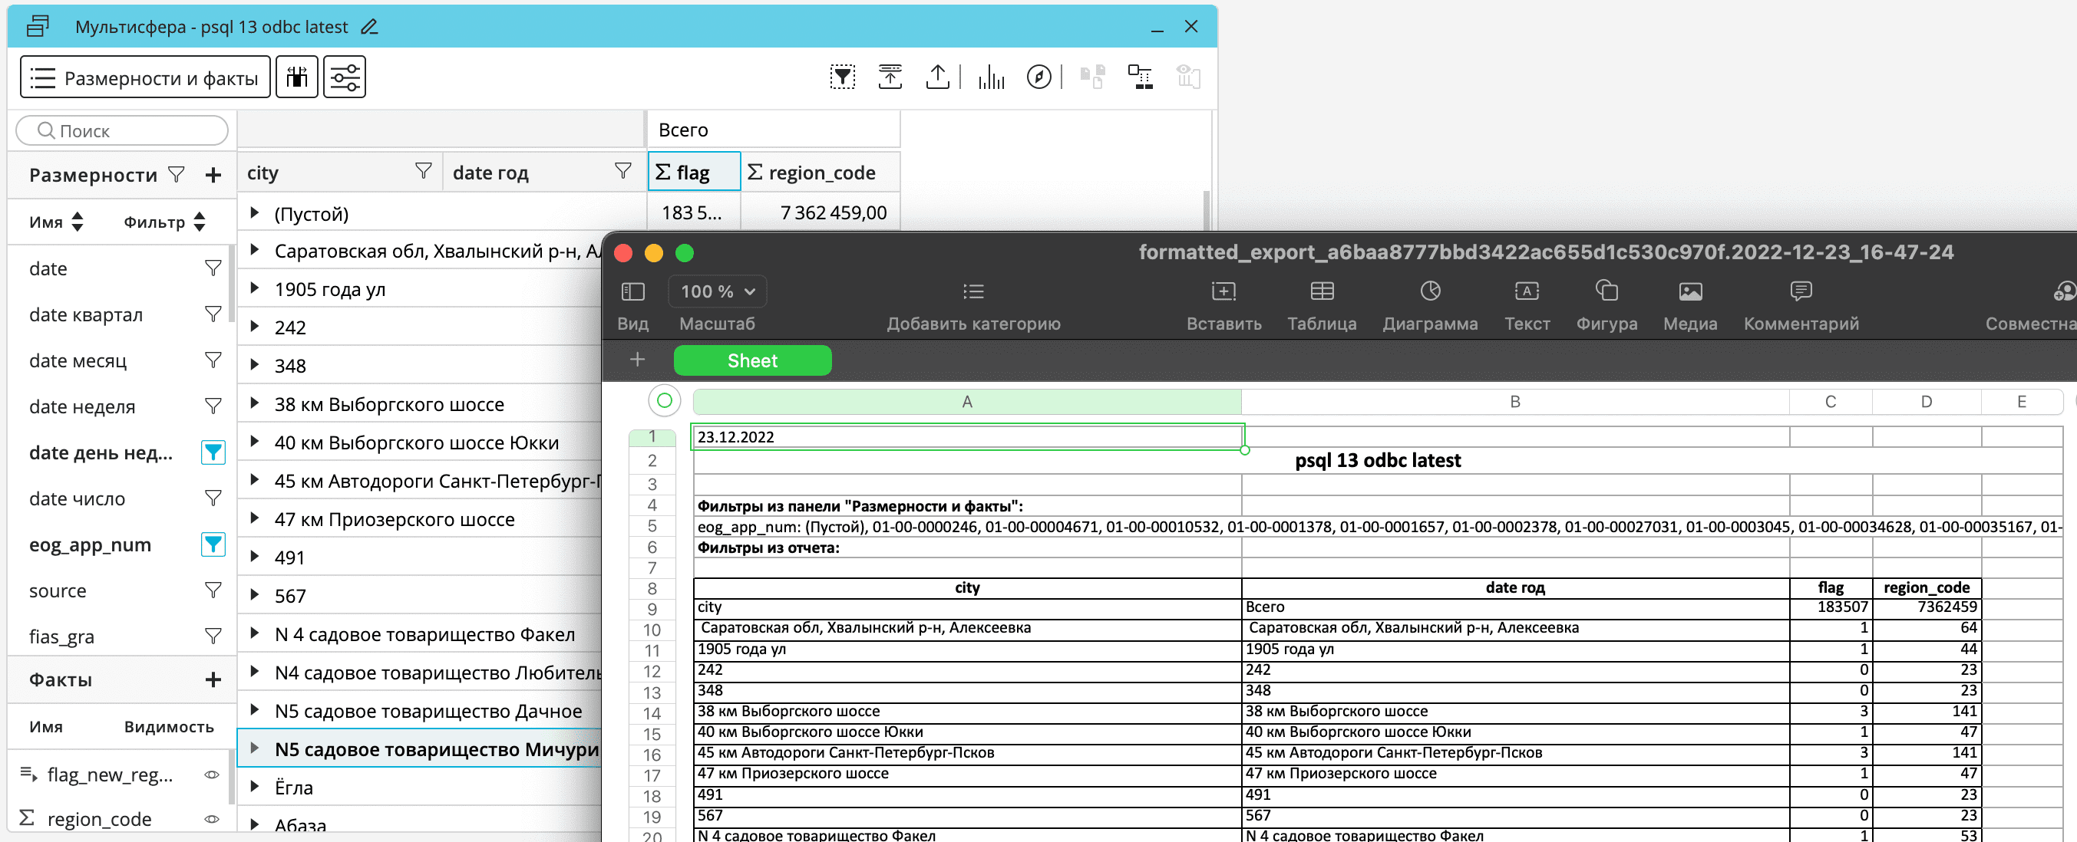
Task: Click the vertical scrollbar of the data table
Action: [x=1206, y=209]
